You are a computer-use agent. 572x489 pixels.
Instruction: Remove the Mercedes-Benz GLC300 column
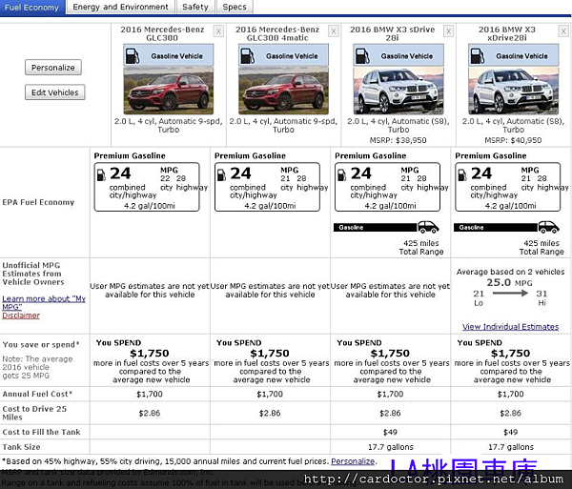pos(218,31)
